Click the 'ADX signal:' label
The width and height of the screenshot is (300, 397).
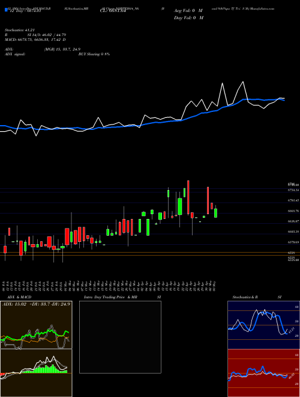tap(15, 54)
